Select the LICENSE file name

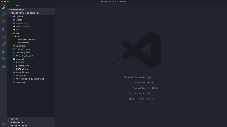coord(20,62)
